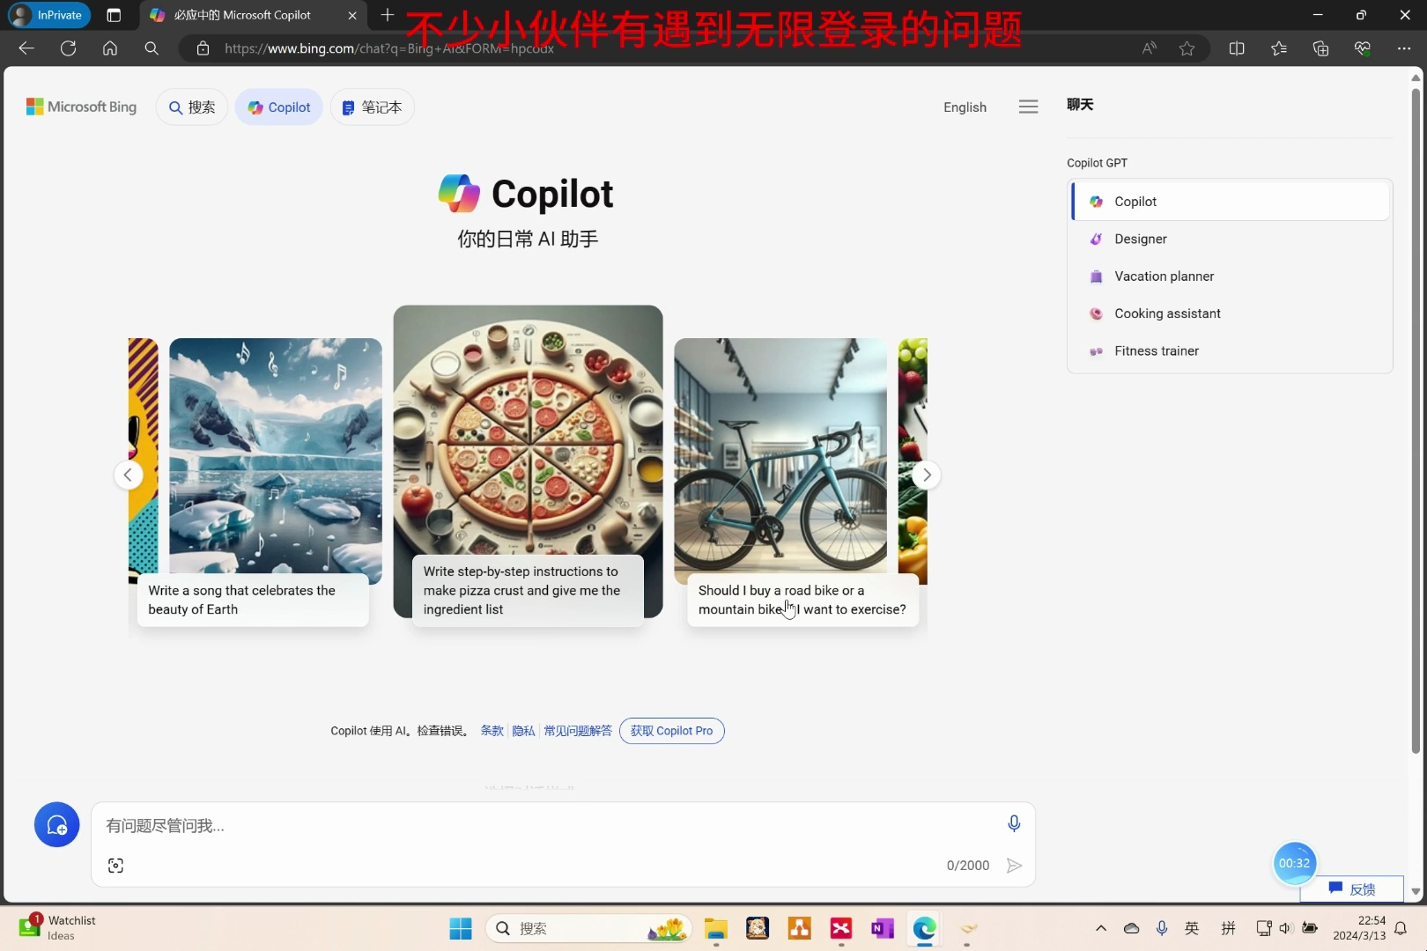This screenshot has height=951, width=1427.
Task: Click the Microsoft Bing logo
Action: (81, 106)
